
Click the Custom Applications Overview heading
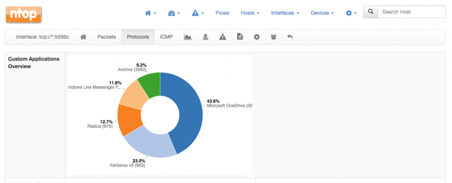tap(34, 63)
